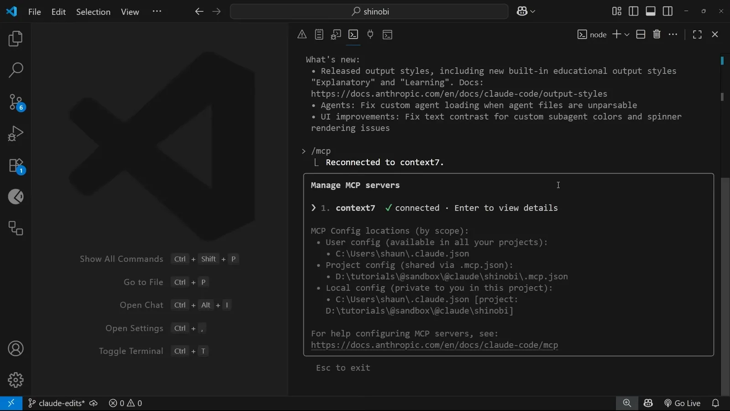Expand the new terminal launch profile dropdown
Viewport: 730px width, 411px height.
[627, 35]
